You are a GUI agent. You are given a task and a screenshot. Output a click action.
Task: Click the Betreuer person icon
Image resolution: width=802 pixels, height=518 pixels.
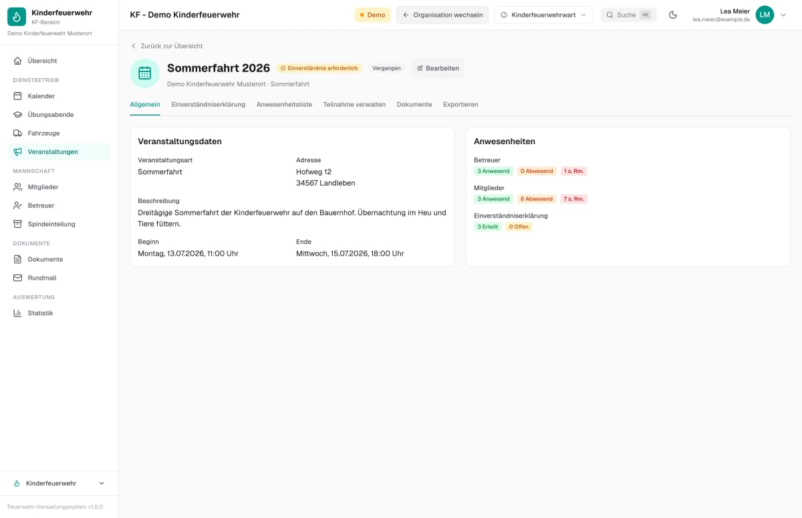[x=17, y=206]
